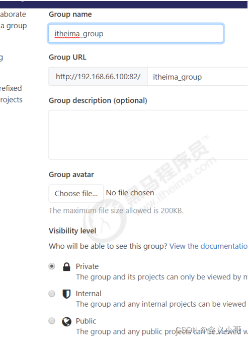The image size is (249, 339).
Task: Click the maximum file size 200KB hint
Action: pos(116,210)
